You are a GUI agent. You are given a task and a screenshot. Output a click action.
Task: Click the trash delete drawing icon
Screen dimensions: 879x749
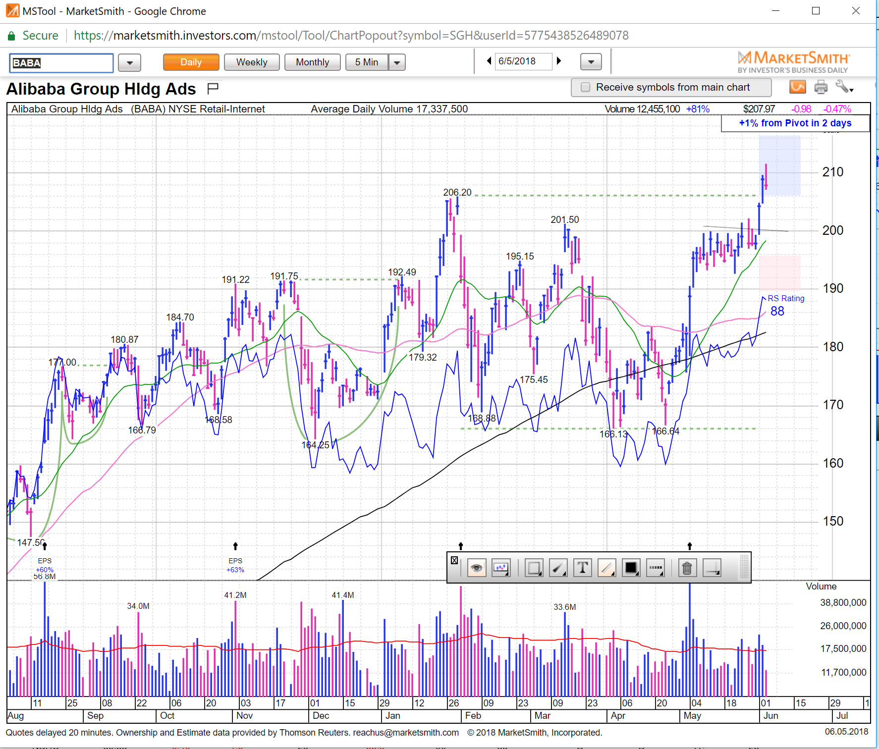(x=687, y=568)
